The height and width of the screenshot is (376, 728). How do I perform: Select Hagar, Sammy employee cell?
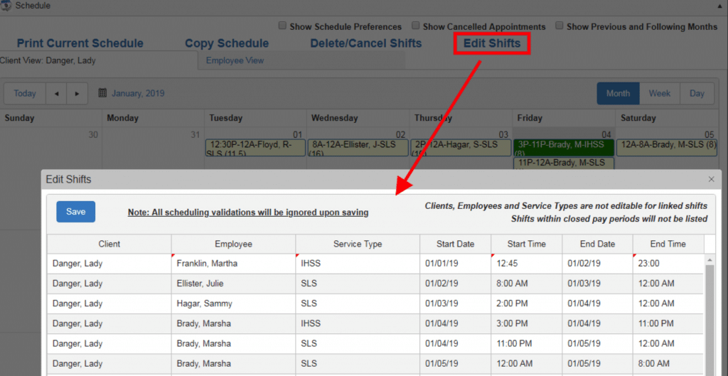[233, 304]
